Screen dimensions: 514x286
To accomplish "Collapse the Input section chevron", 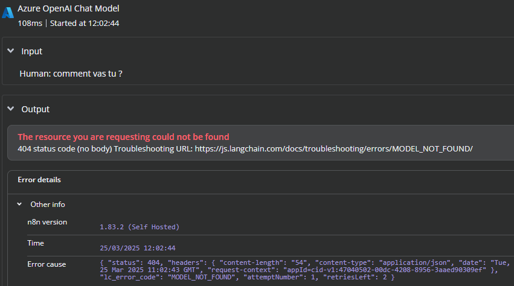I will click(11, 51).
